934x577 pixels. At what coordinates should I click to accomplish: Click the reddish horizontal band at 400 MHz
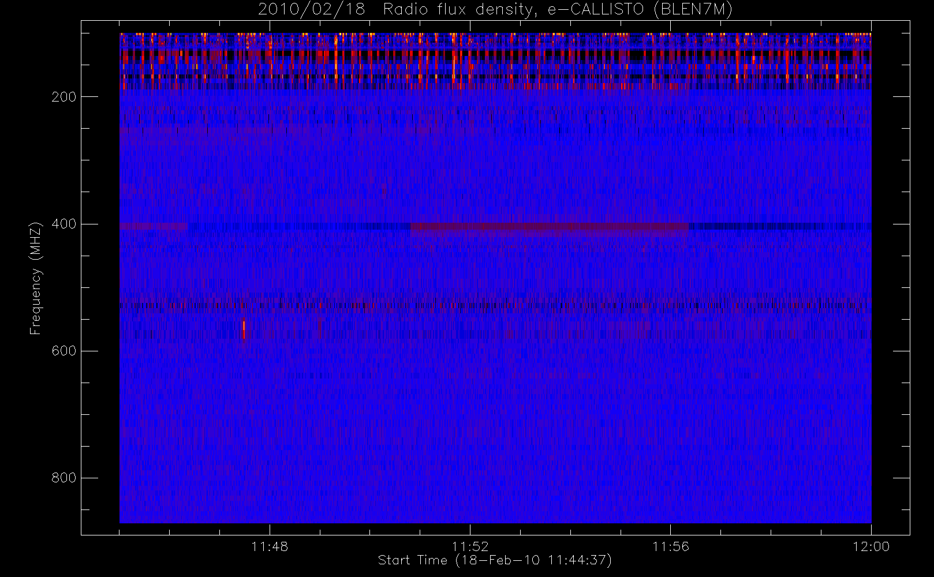click(550, 227)
